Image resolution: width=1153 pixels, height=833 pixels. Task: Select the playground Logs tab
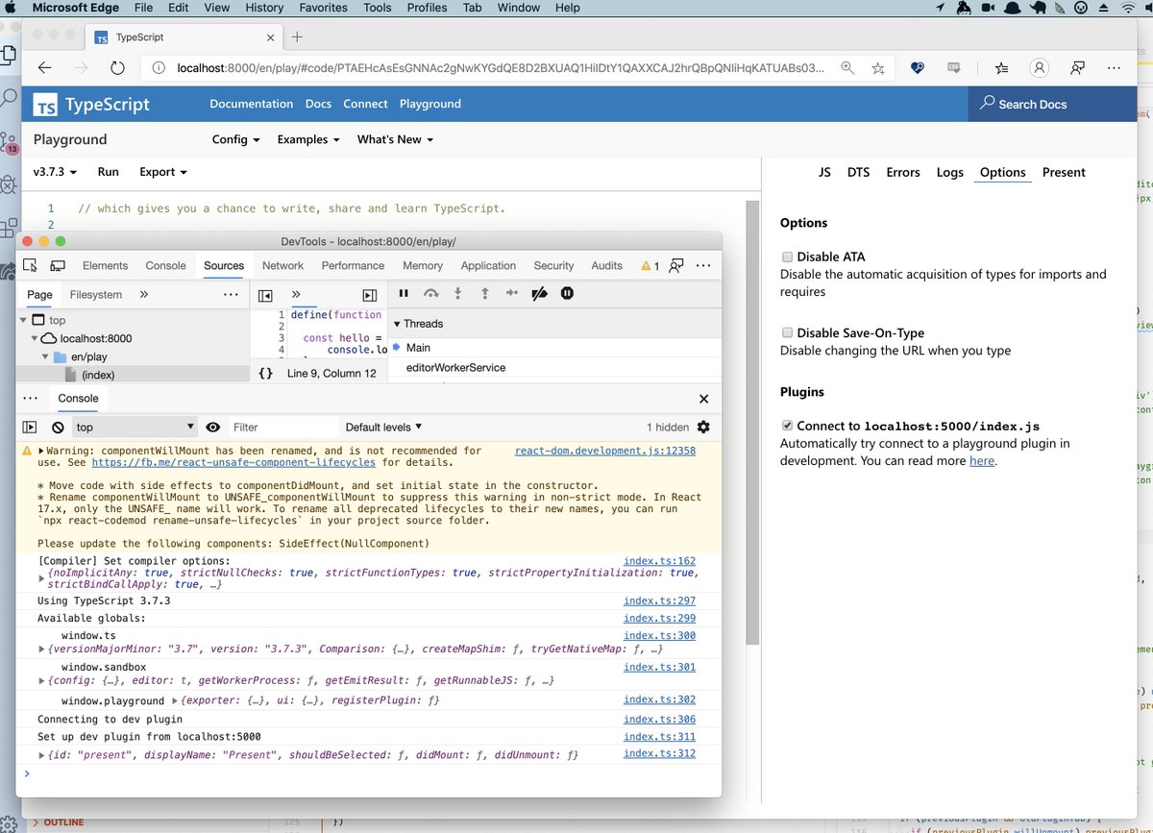949,172
